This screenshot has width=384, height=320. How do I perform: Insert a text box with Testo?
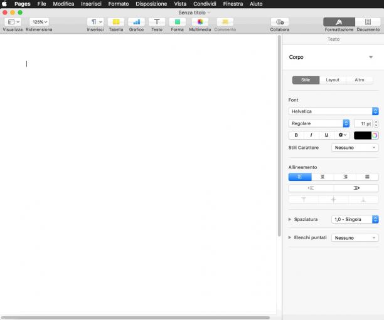pos(157,22)
